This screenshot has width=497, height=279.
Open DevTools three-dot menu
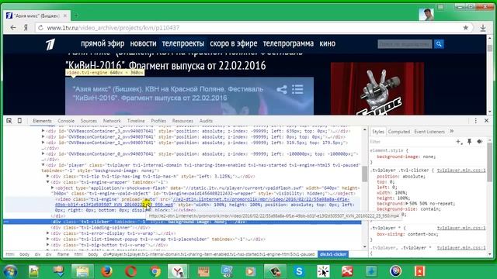tap(475, 121)
